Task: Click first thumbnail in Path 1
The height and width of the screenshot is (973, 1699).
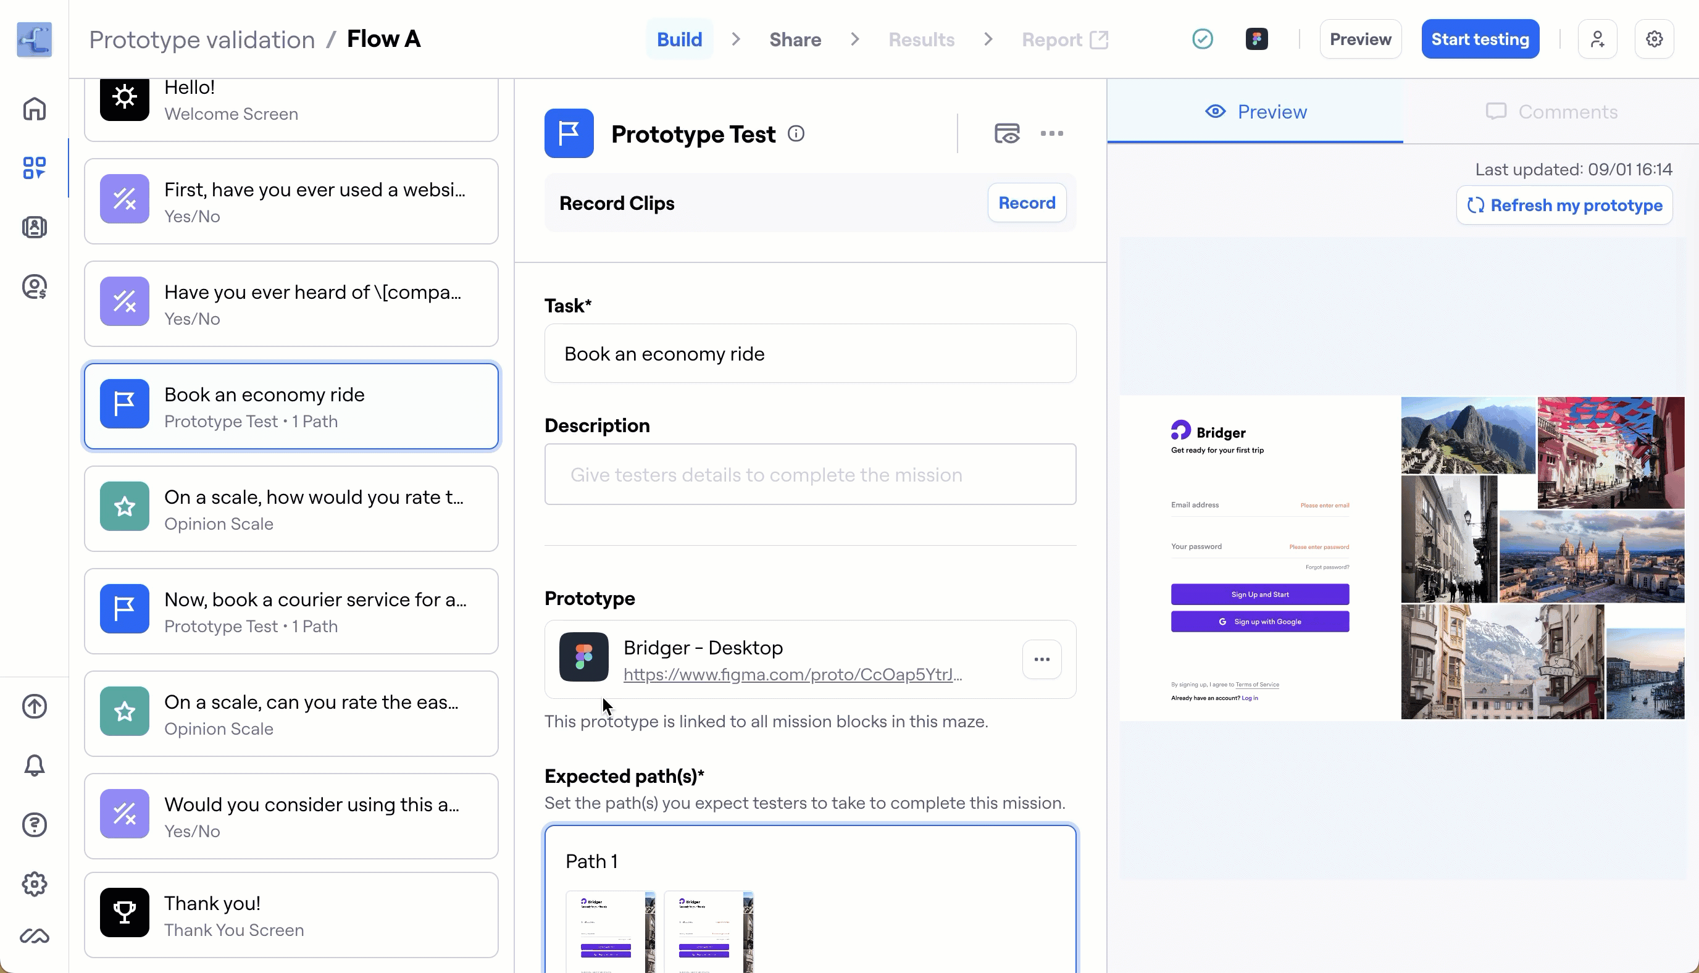Action: [x=610, y=932]
